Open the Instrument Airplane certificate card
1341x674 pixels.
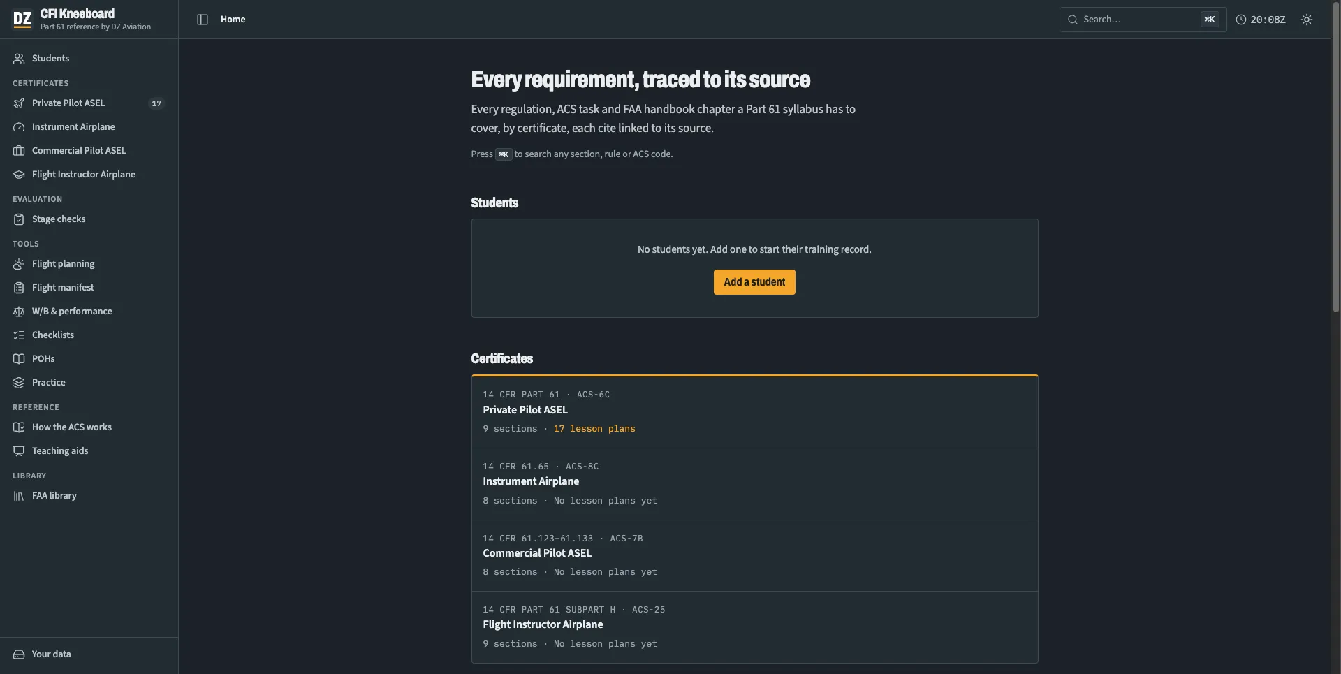(x=754, y=484)
